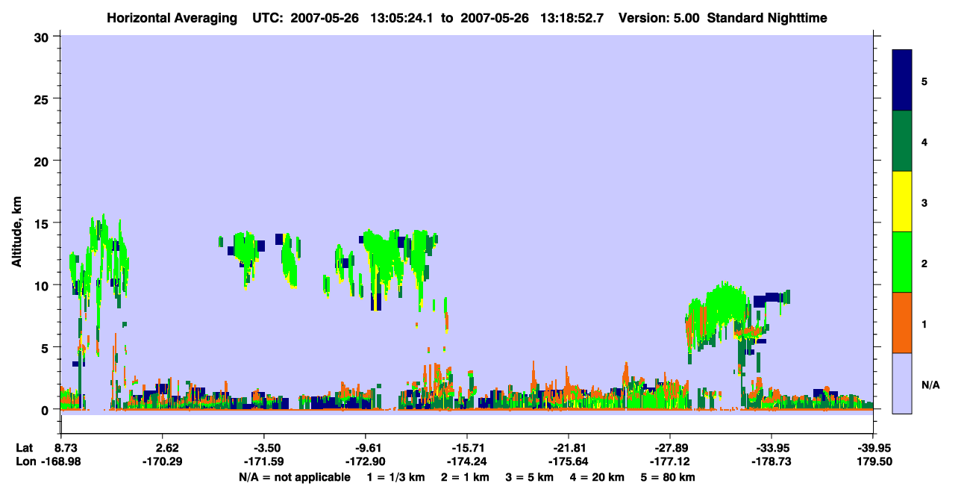
Task: Click the lavender N/A legend swatch
Action: point(902,383)
